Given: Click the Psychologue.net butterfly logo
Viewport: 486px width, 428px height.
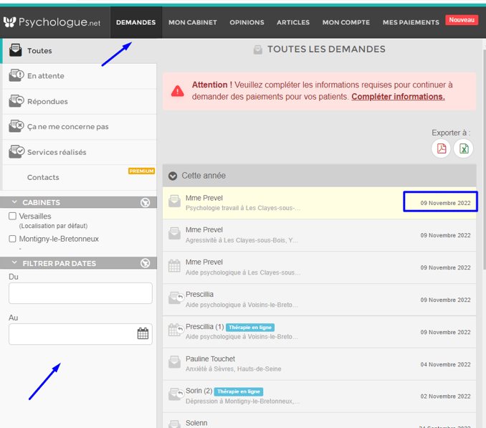Looking at the screenshot, I should (9, 22).
